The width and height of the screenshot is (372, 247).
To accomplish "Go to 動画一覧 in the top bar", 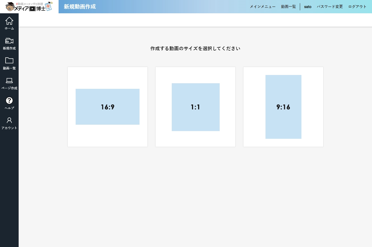I will click(x=288, y=7).
